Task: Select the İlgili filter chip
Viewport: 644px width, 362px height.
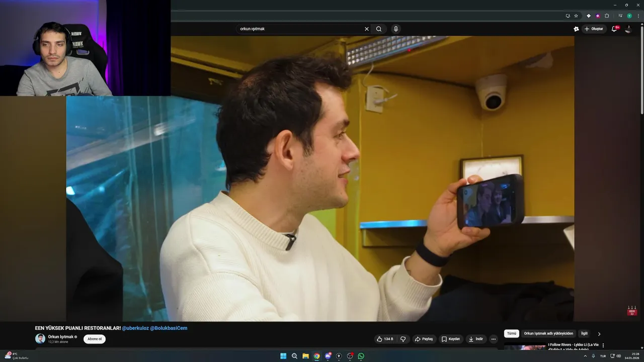Action: (584, 333)
